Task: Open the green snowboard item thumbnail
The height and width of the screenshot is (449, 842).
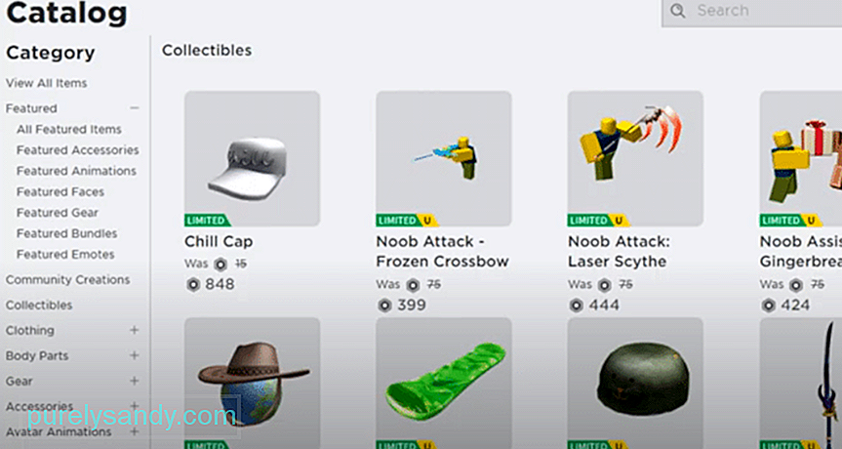Action: click(444, 383)
